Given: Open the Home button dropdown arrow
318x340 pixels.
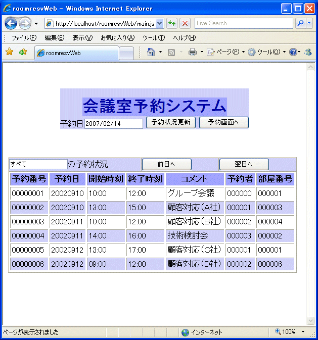Looking at the screenshot, I should 160,52.
